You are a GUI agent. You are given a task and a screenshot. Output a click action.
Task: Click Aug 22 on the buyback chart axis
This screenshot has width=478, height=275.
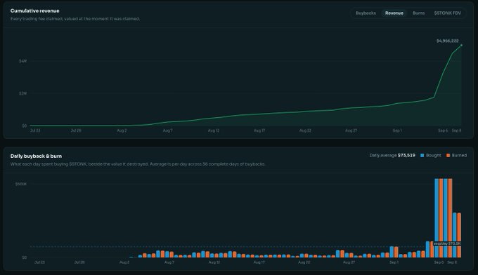(304, 262)
